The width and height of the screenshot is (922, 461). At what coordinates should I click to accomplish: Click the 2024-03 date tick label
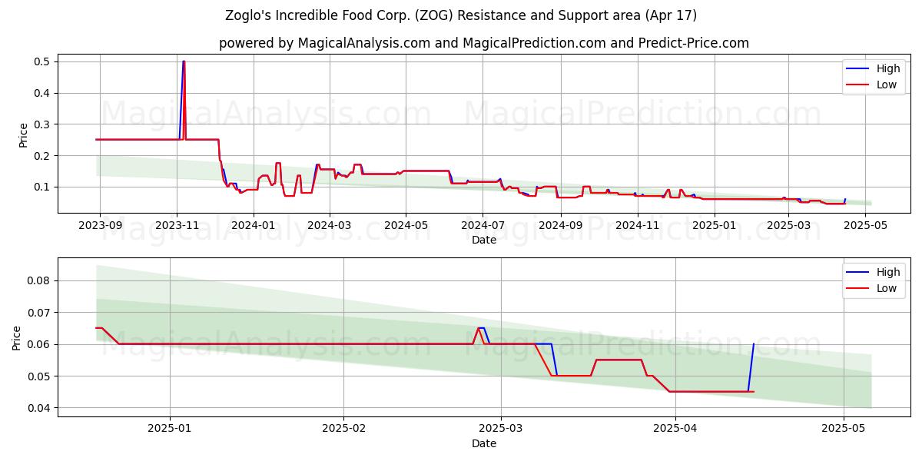(330, 225)
